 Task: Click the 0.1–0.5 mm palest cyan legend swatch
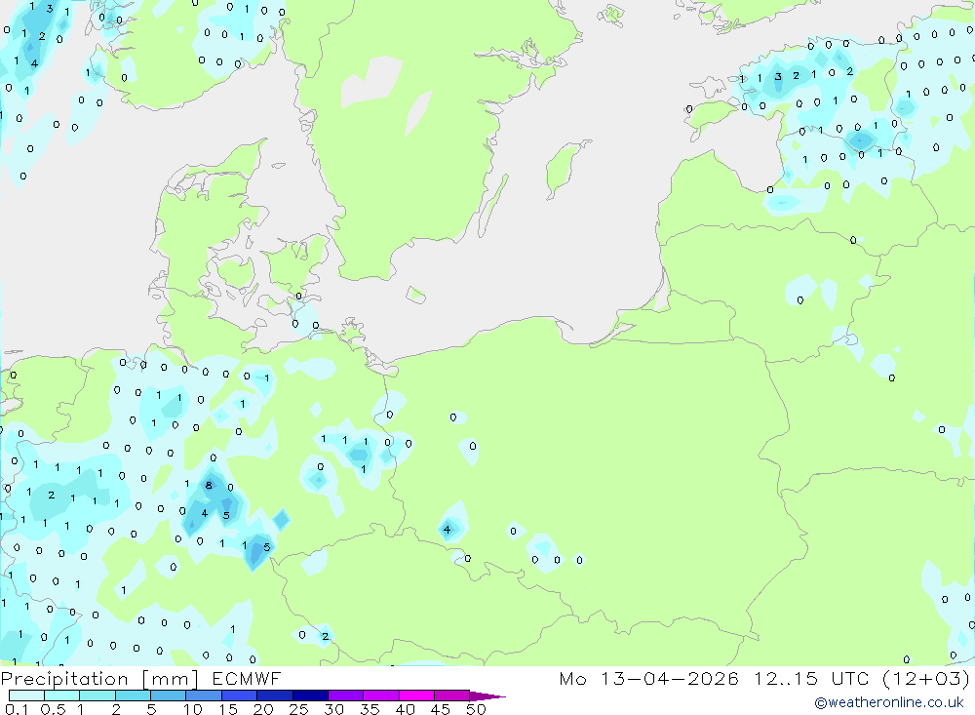(26, 695)
